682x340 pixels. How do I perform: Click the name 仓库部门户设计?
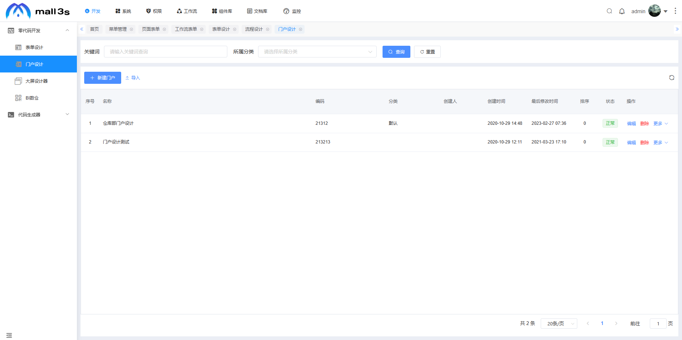coord(118,123)
